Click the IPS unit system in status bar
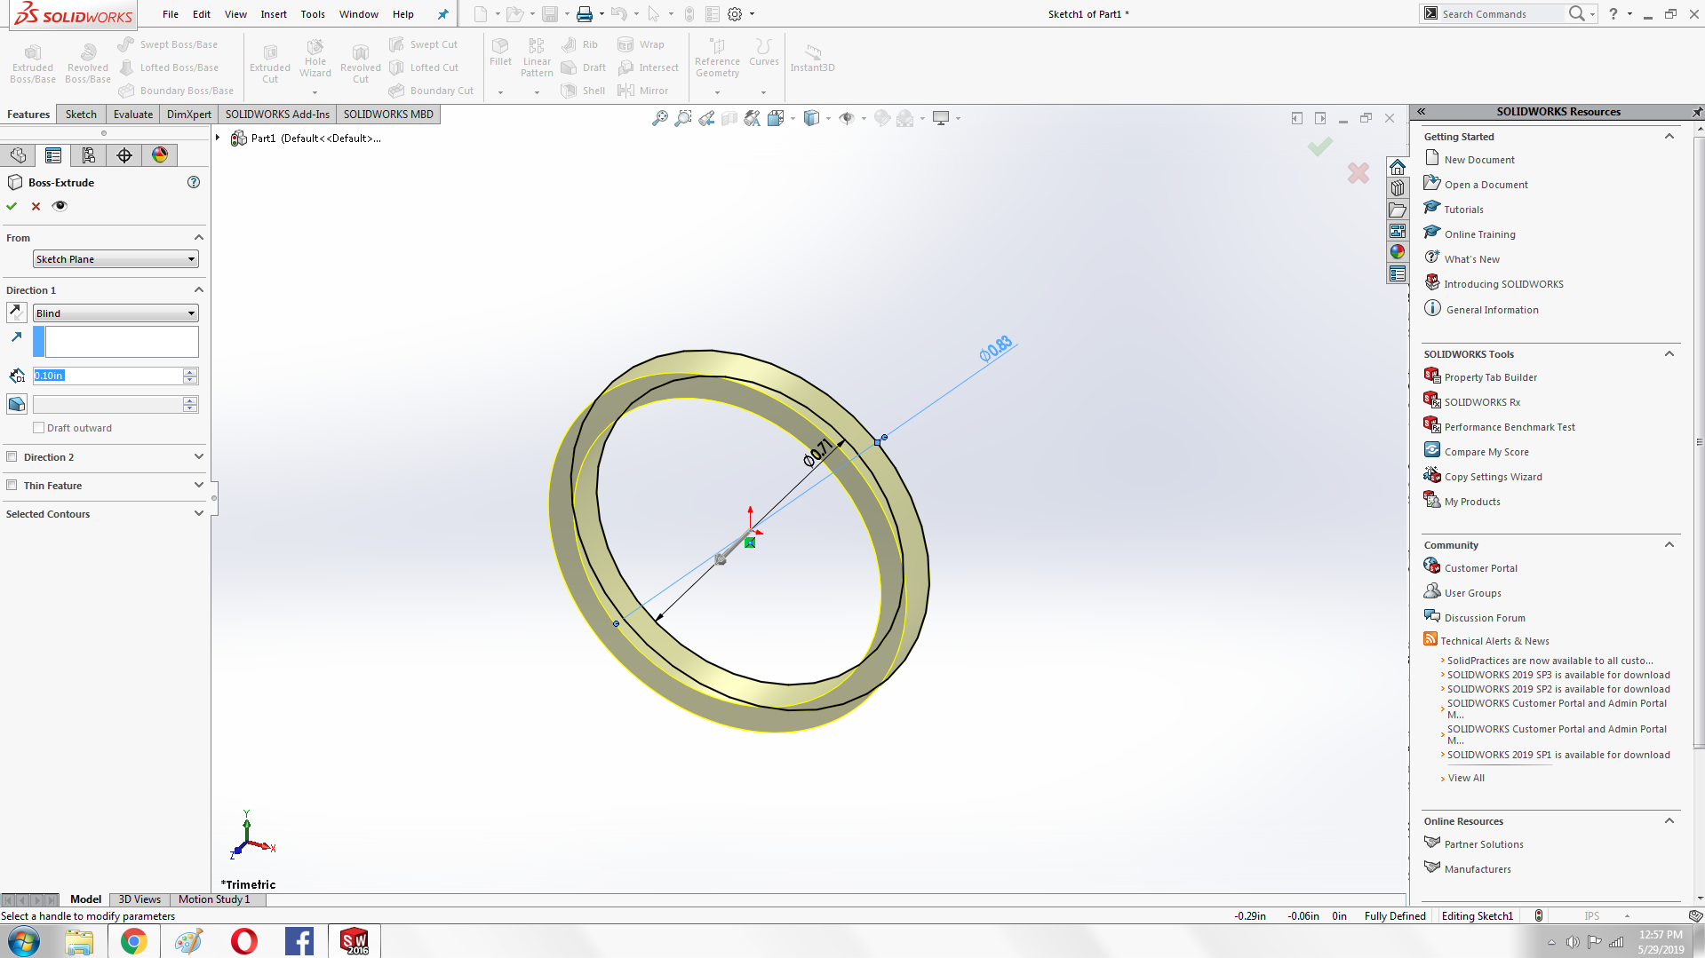The height and width of the screenshot is (958, 1705). (x=1592, y=916)
